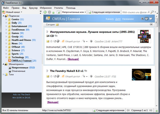Click the Web-ссылка или фраза search field

(135, 12)
